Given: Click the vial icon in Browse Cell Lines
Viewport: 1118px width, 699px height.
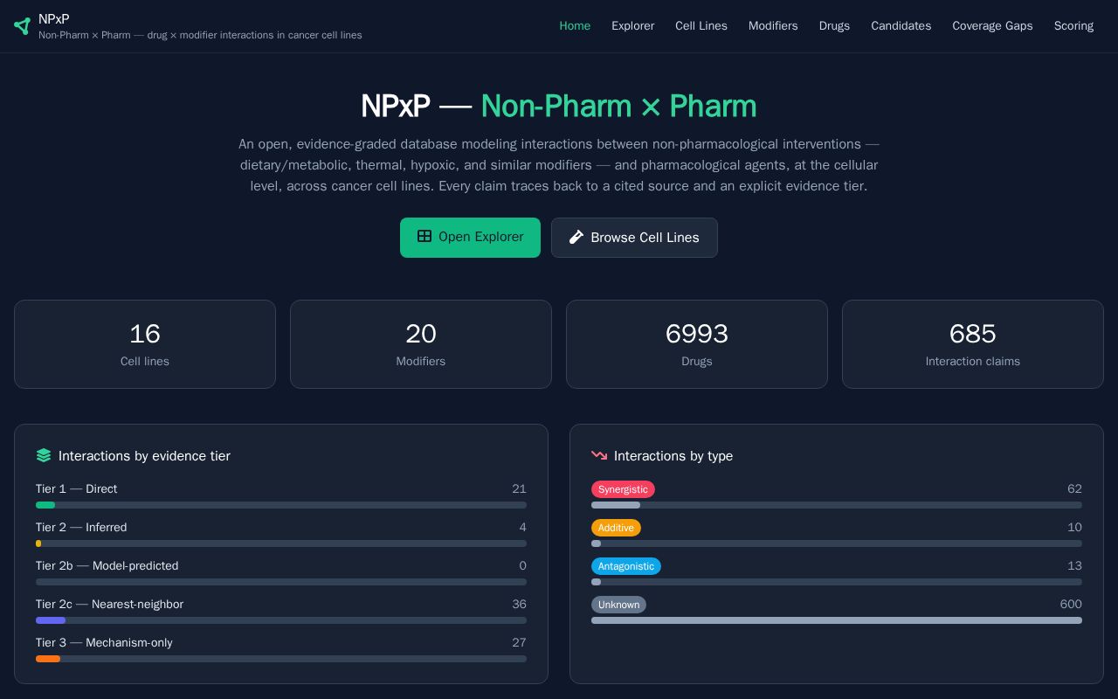Looking at the screenshot, I should (x=576, y=237).
